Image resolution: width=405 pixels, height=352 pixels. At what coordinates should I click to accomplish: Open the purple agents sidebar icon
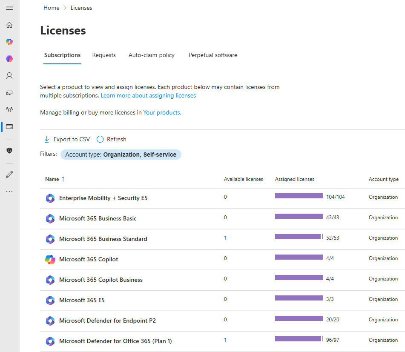pyautogui.click(x=9, y=59)
